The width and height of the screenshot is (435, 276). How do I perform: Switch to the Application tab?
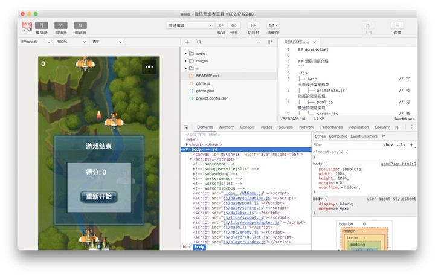click(x=359, y=127)
